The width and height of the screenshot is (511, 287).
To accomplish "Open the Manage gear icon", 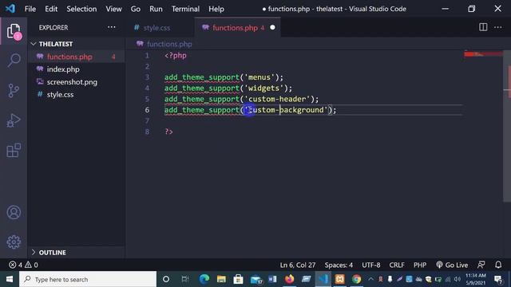I will pyautogui.click(x=14, y=242).
